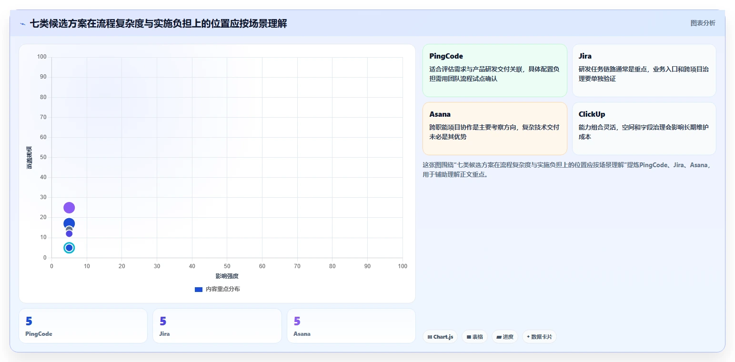Click the Asana stat card showing 5
Viewport: 735px width, 362px height.
pyautogui.click(x=351, y=326)
